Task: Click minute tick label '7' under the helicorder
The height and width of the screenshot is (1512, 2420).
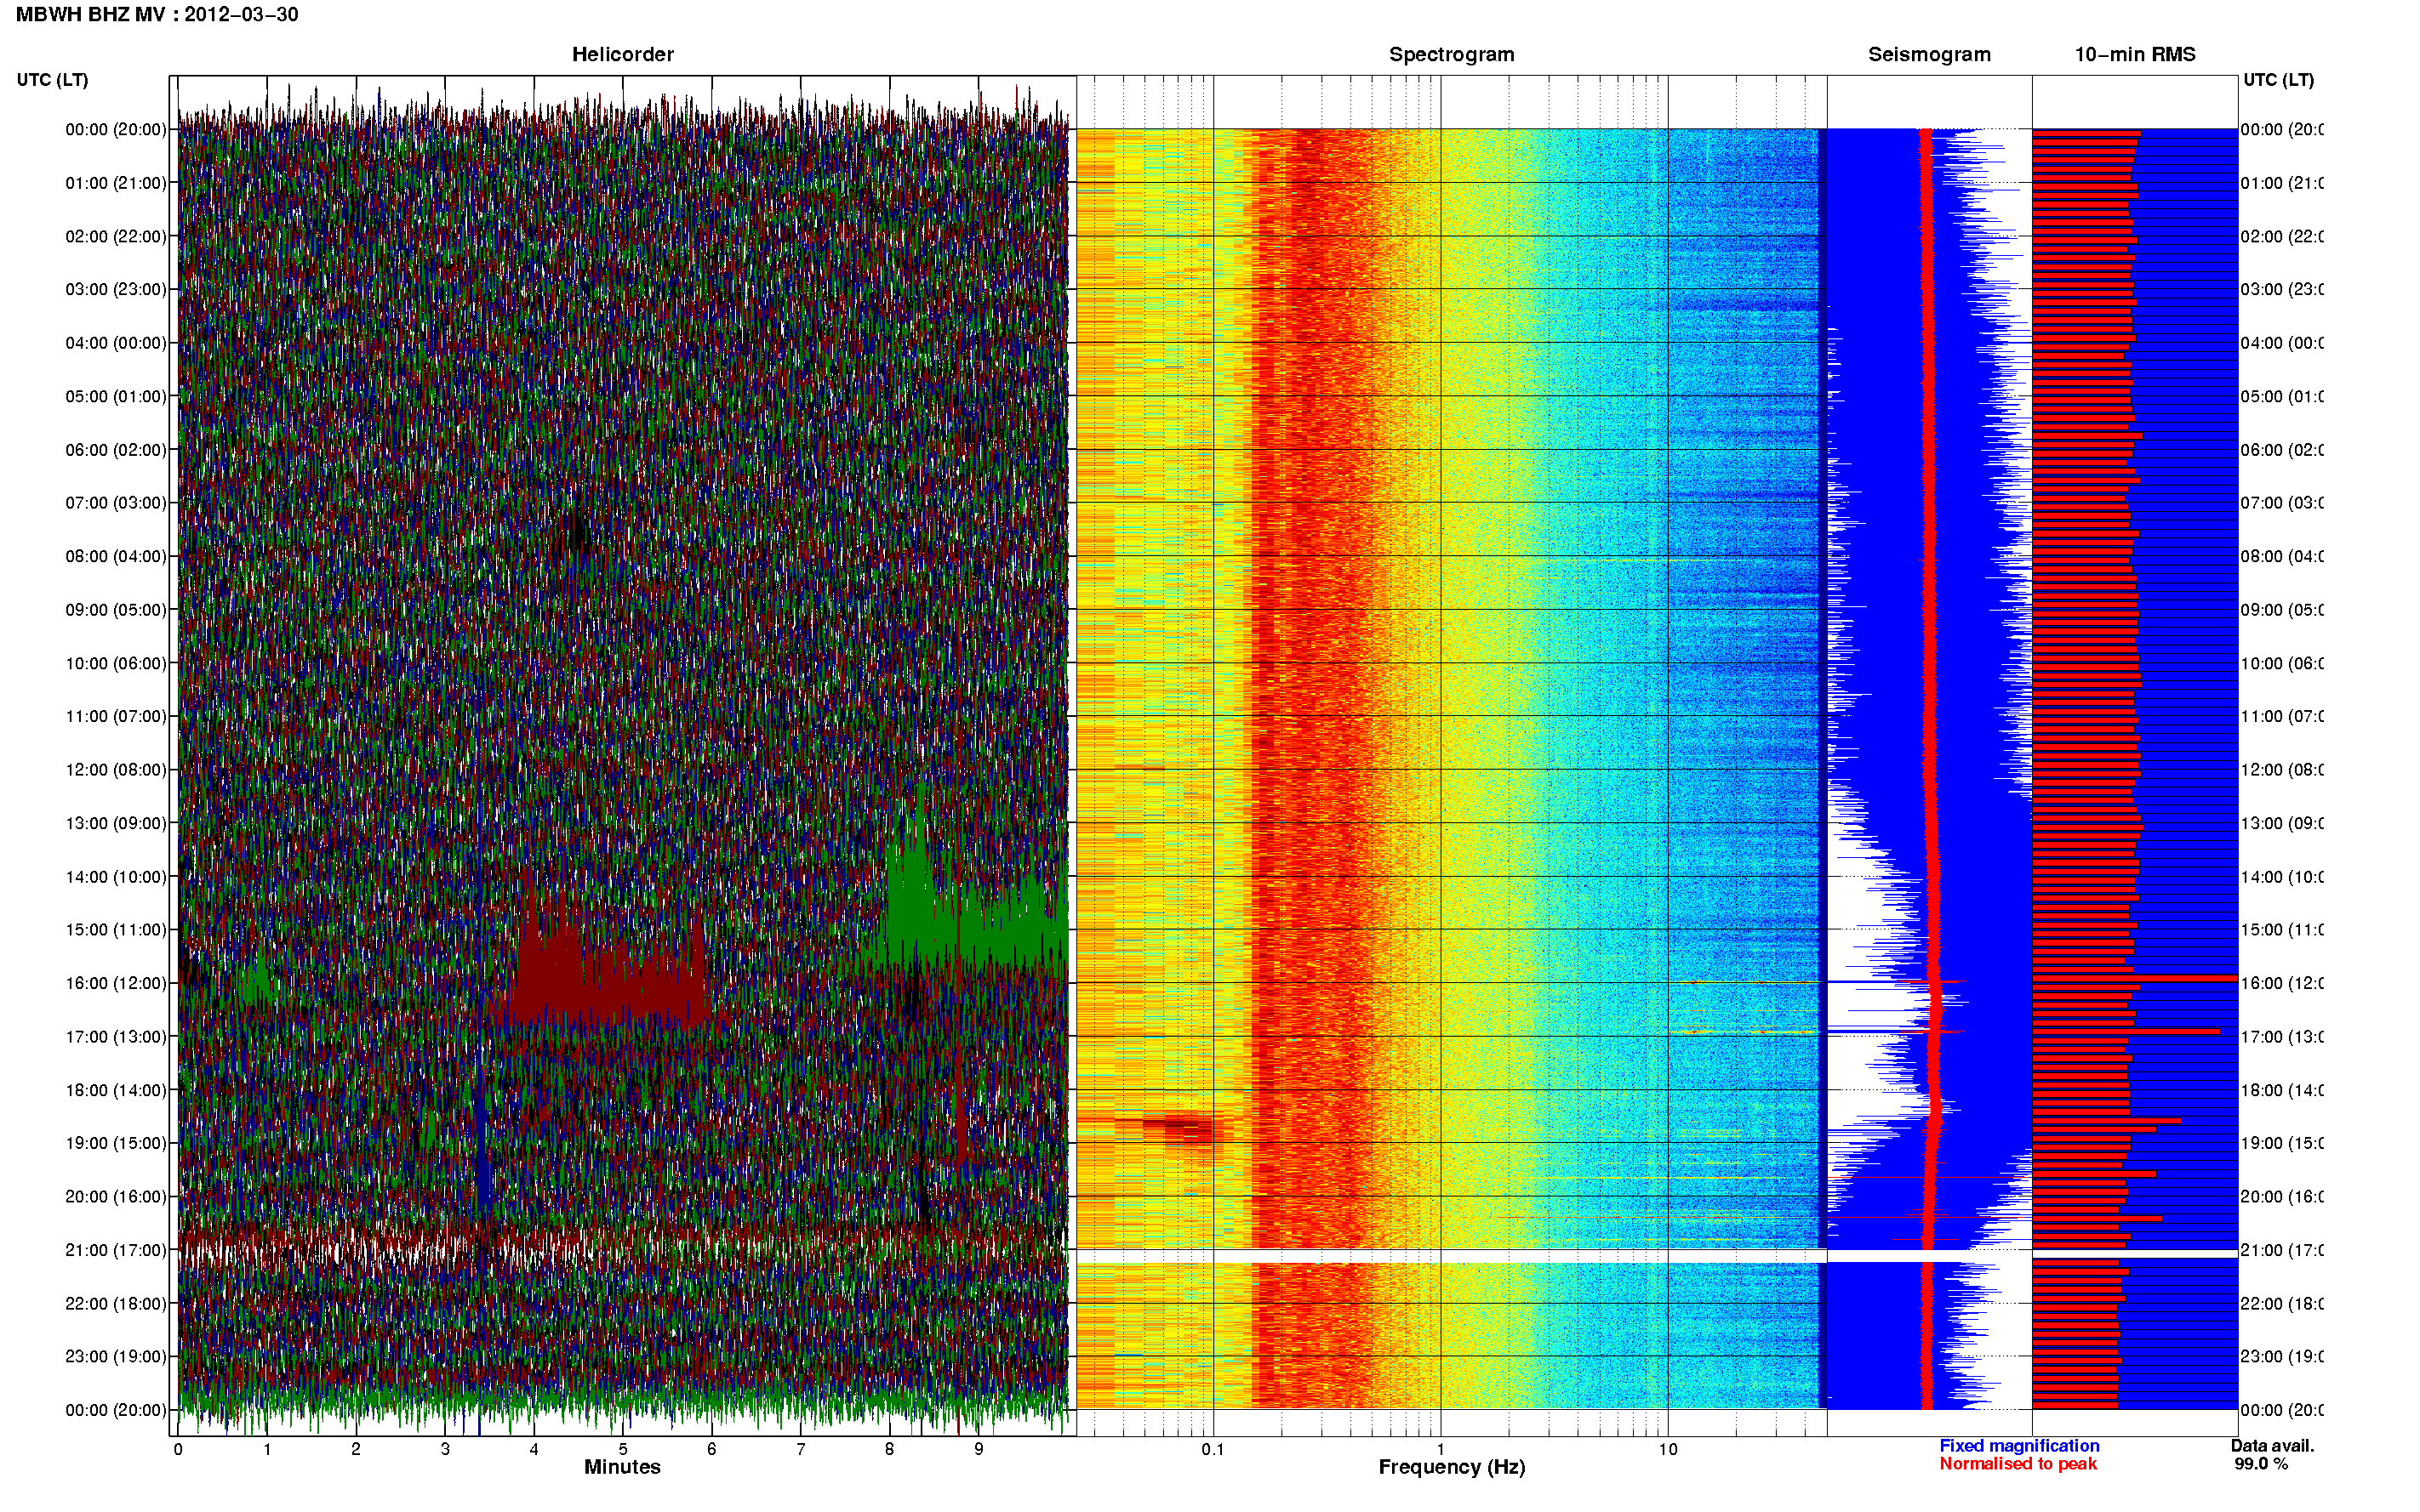Action: pos(802,1449)
